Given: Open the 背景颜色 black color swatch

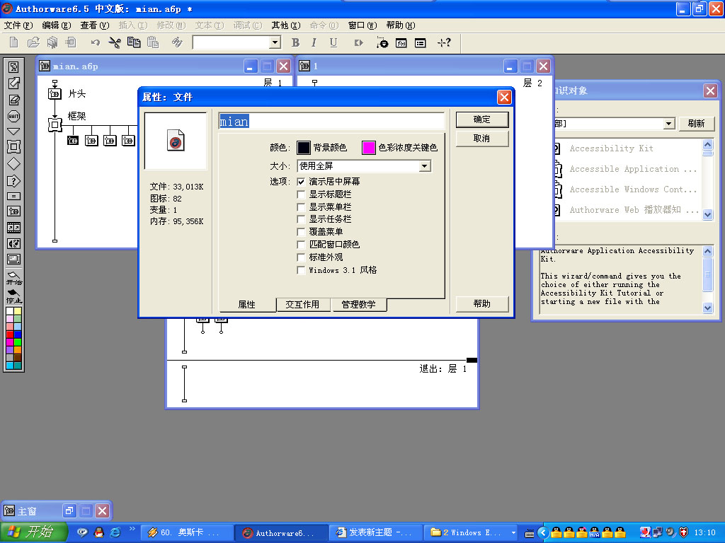Looking at the screenshot, I should 303,148.
